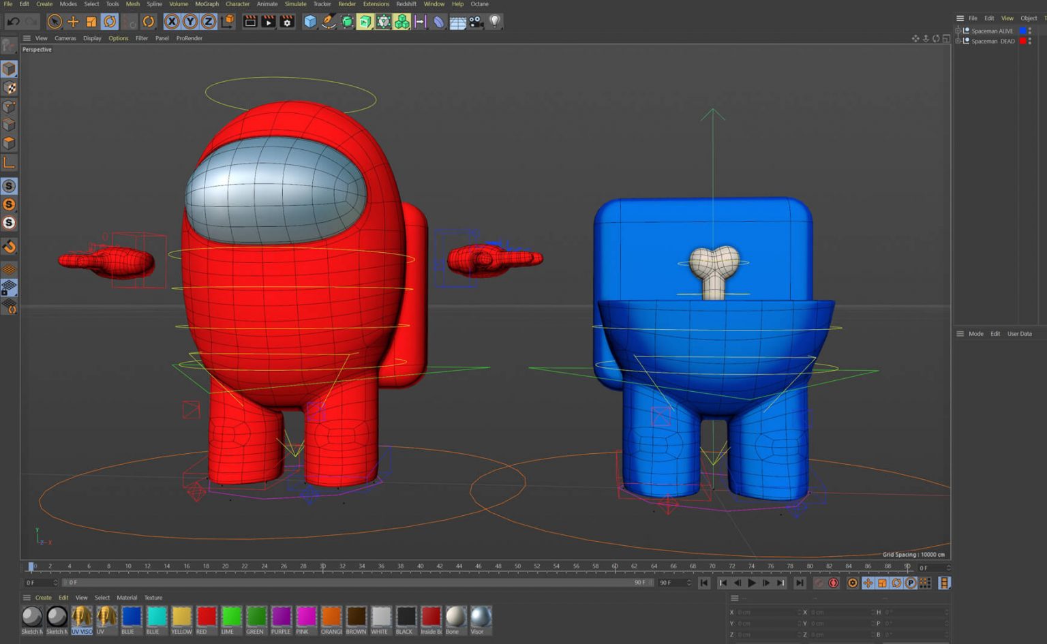Click the Render to Picture Viewer icon

click(x=269, y=21)
